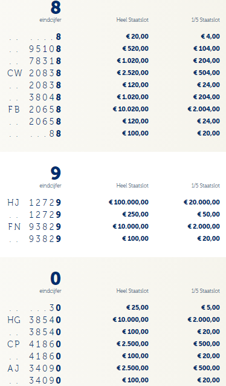The height and width of the screenshot is (386, 226).
Task: Select lot number HG 38540
Action: coord(34,320)
